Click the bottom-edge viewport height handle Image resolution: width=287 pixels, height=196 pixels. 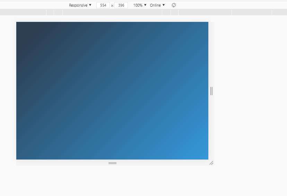112,163
